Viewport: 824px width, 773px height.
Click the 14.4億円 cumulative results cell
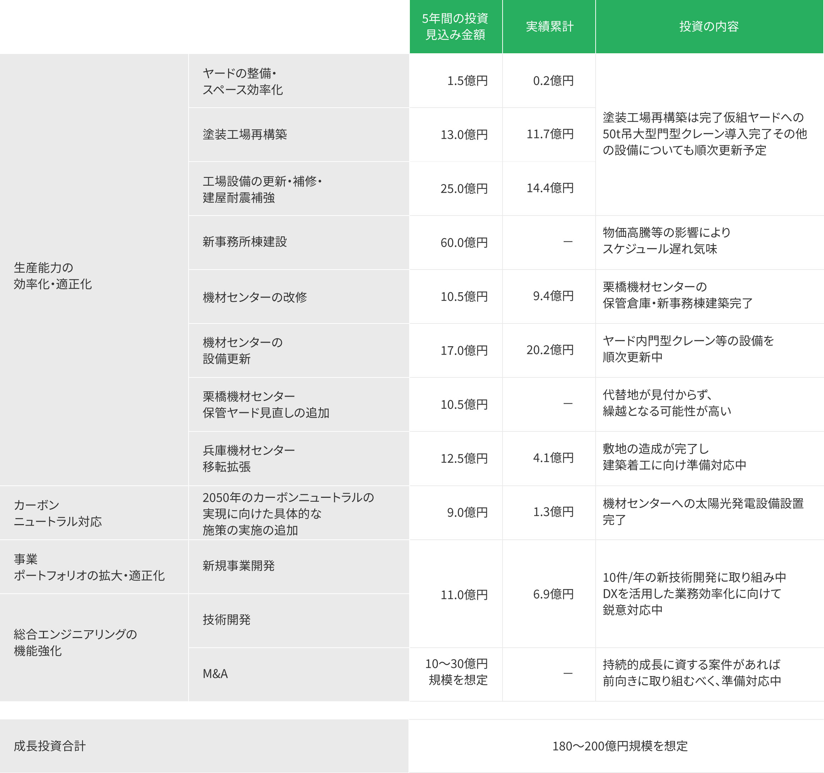[549, 188]
